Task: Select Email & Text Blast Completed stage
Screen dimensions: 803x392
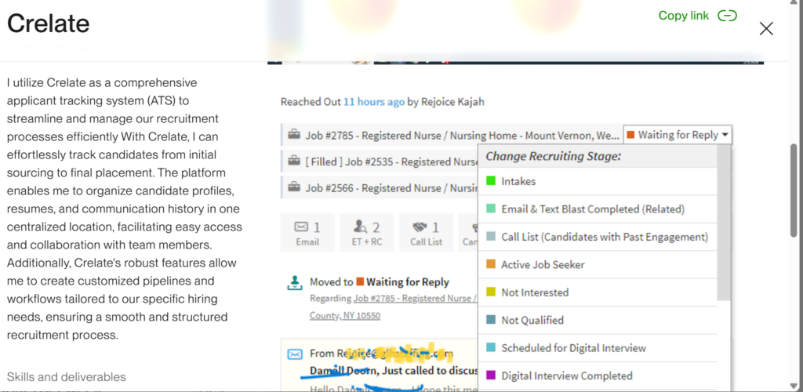Action: click(597, 209)
